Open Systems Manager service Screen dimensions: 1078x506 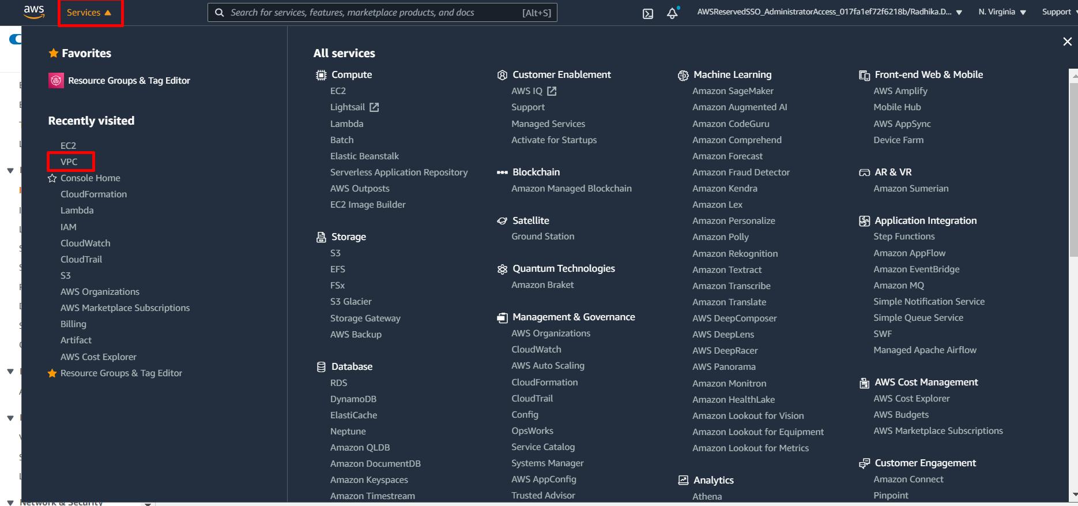(x=547, y=463)
